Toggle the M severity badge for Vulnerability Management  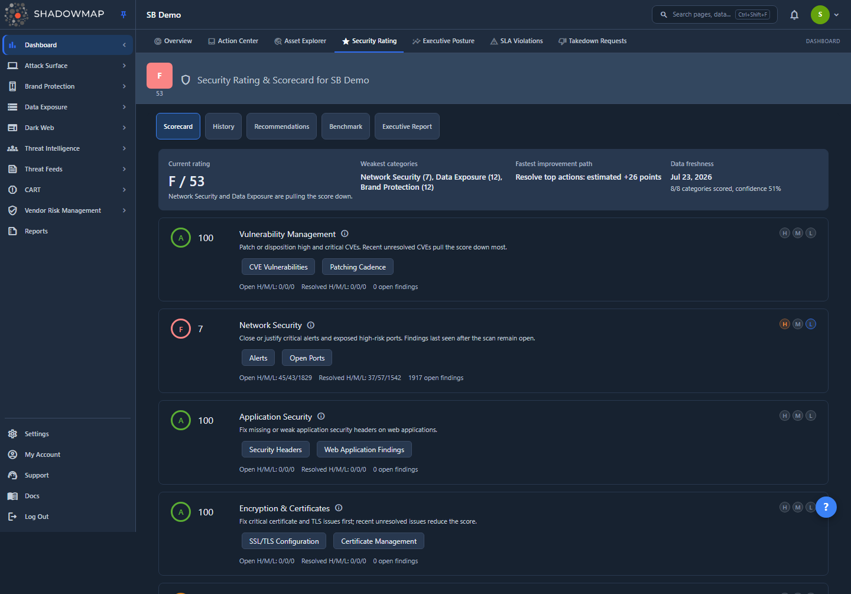[798, 233]
